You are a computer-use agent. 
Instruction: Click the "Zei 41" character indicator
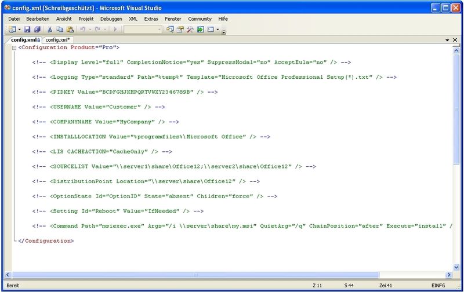pos(386,286)
